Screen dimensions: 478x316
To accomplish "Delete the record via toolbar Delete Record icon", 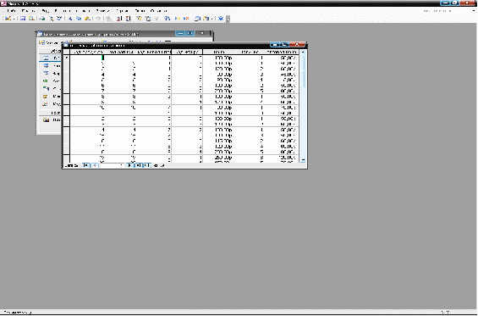I will pyautogui.click(x=186, y=19).
